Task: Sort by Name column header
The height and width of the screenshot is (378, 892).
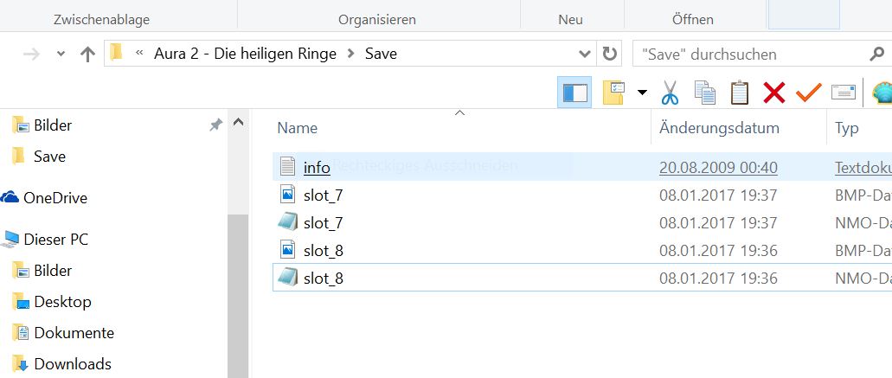Action: click(x=298, y=128)
